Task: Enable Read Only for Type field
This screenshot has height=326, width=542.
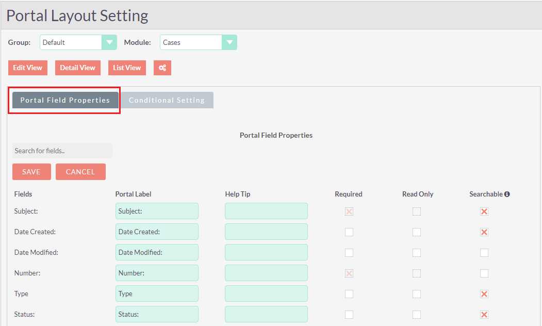Action: (x=417, y=294)
